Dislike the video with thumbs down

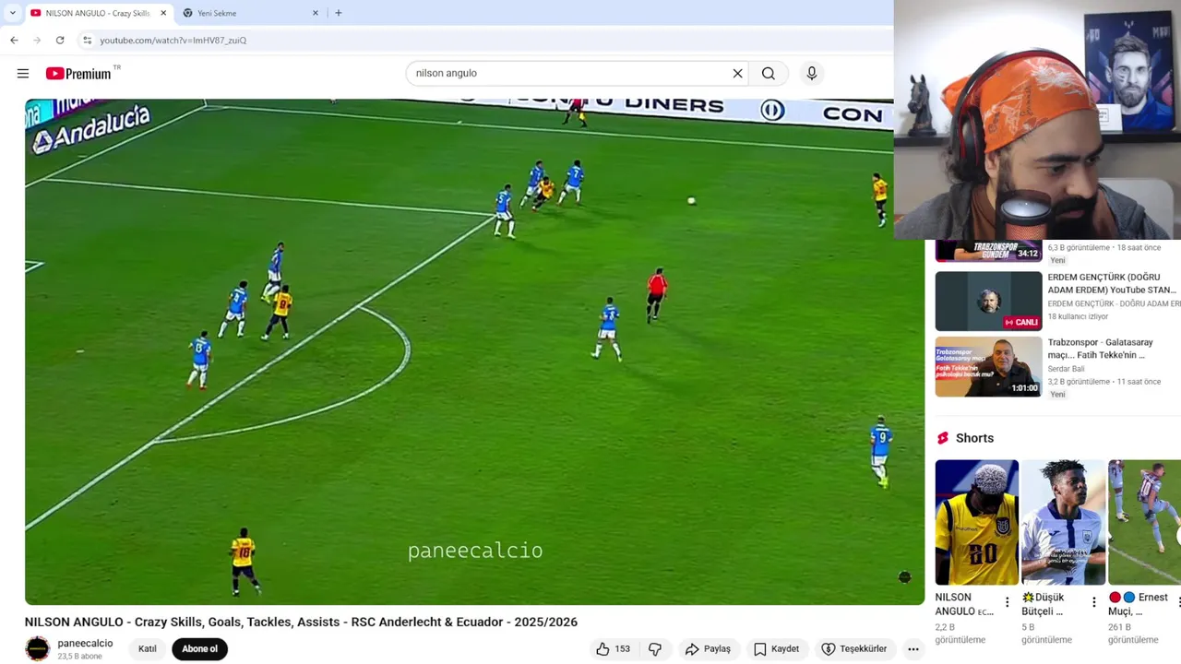pos(655,649)
